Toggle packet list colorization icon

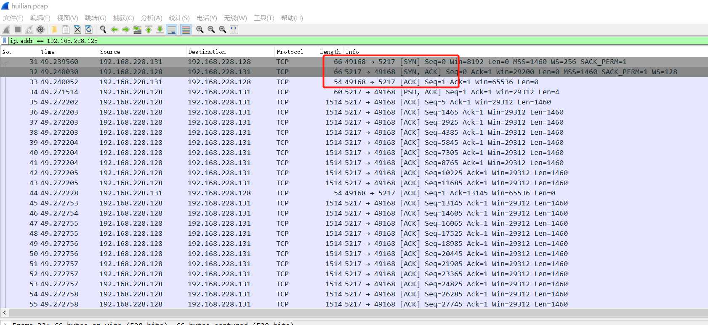[x=186, y=29]
